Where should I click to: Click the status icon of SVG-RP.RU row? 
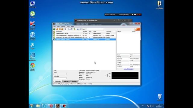[x=54, y=37]
